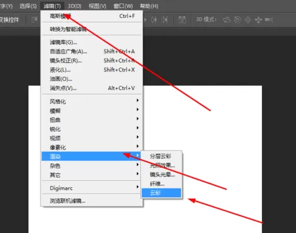Choose 自适应广角(A)... filter

click(x=92, y=51)
